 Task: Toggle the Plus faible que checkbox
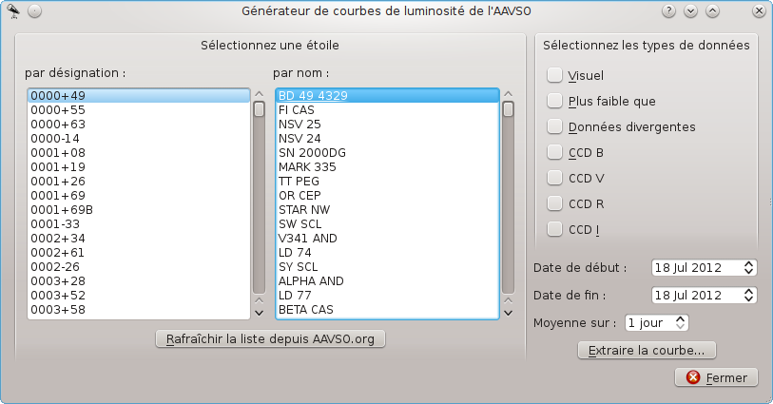pos(555,101)
